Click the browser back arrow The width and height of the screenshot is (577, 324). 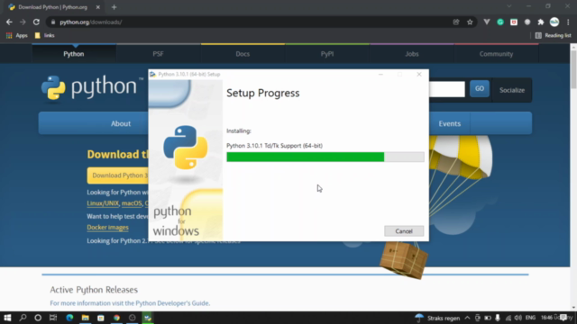[x=9, y=22]
